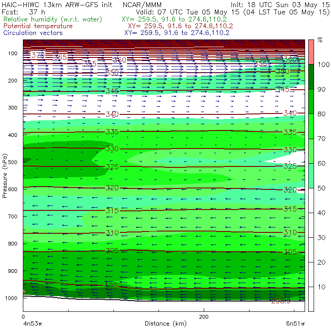Click the '400' pressure axis label
The width and height of the screenshot is (332, 332).
tap(13, 135)
